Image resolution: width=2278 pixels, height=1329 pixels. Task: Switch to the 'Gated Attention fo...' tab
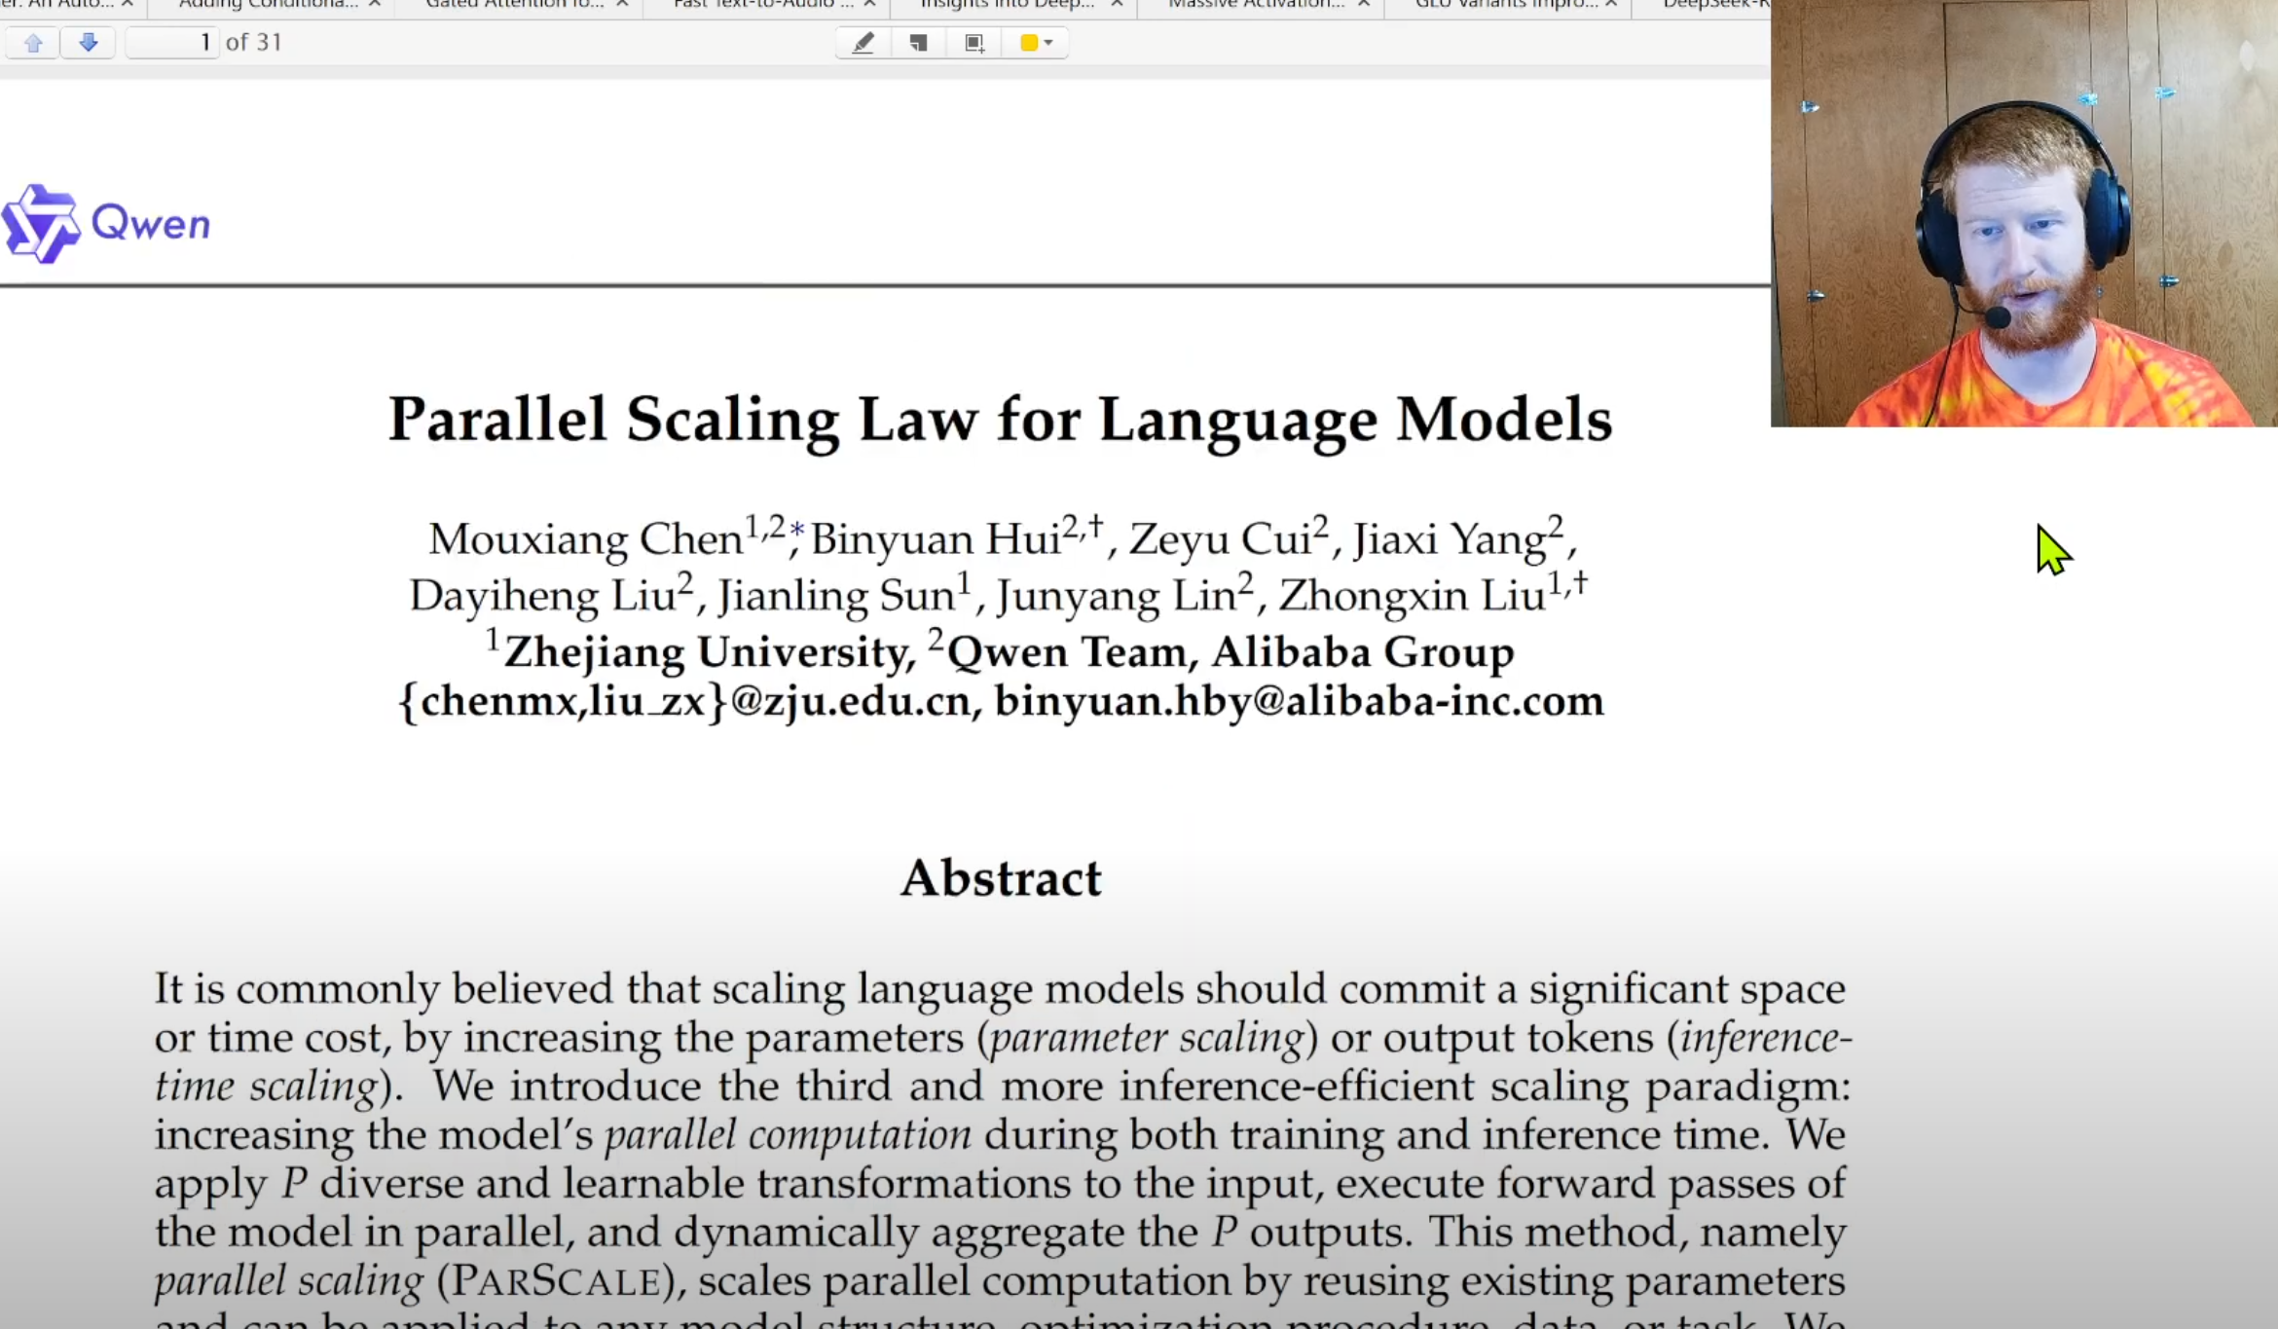(514, 5)
